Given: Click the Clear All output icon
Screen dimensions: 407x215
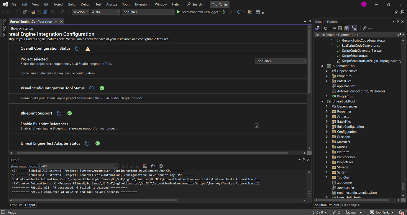Looking at the screenshot, I should [145, 166].
